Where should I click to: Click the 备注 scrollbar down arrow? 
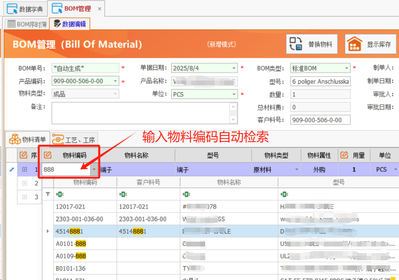233,119
